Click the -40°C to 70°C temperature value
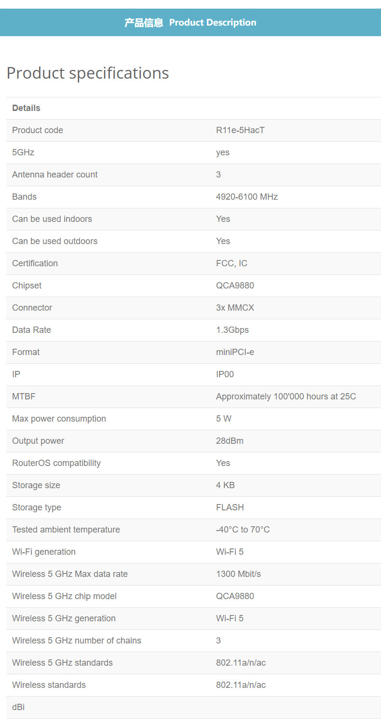 [243, 530]
